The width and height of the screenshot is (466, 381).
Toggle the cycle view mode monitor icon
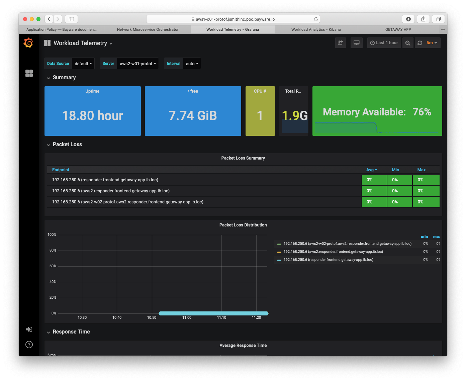(x=357, y=43)
